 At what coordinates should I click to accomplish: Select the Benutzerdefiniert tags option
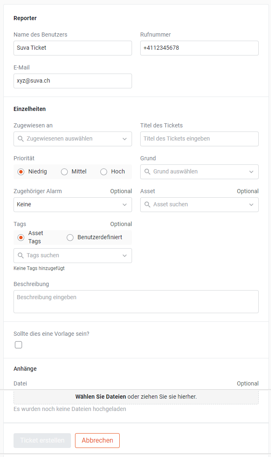coord(70,238)
